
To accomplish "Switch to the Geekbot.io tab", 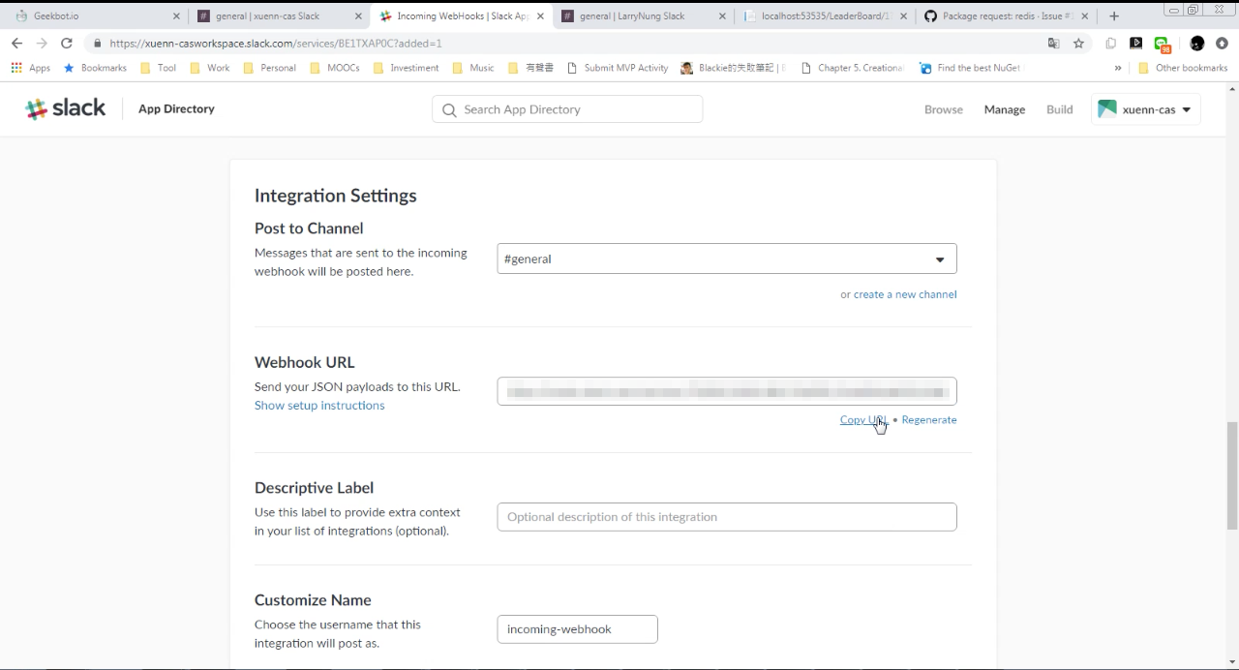I will click(x=96, y=16).
